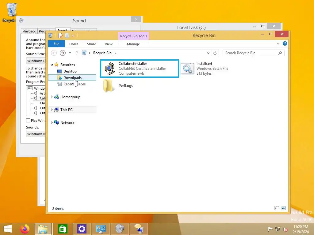Open the View ribbon tab
This screenshot has width=314, height=235.
tap(109, 44)
